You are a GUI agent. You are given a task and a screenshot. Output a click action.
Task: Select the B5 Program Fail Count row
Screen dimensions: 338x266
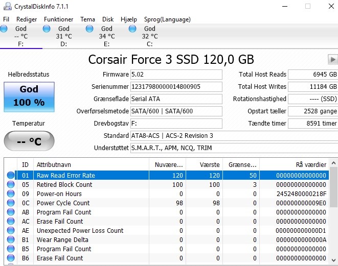point(166,249)
